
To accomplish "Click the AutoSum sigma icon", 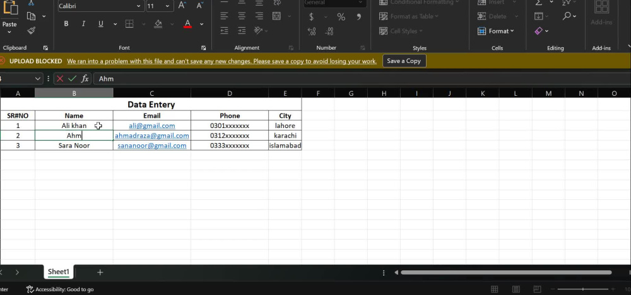I will (538, 3).
